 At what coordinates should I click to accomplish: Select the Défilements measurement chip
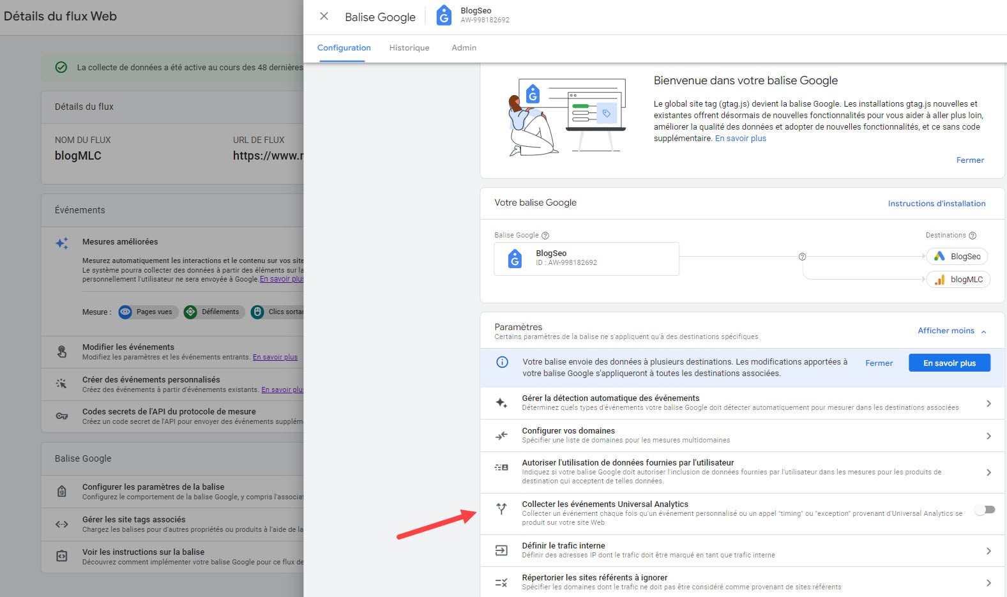click(214, 312)
